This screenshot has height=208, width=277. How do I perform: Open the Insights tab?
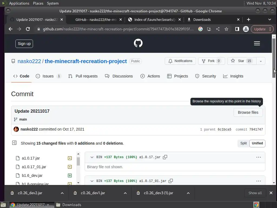(233, 76)
